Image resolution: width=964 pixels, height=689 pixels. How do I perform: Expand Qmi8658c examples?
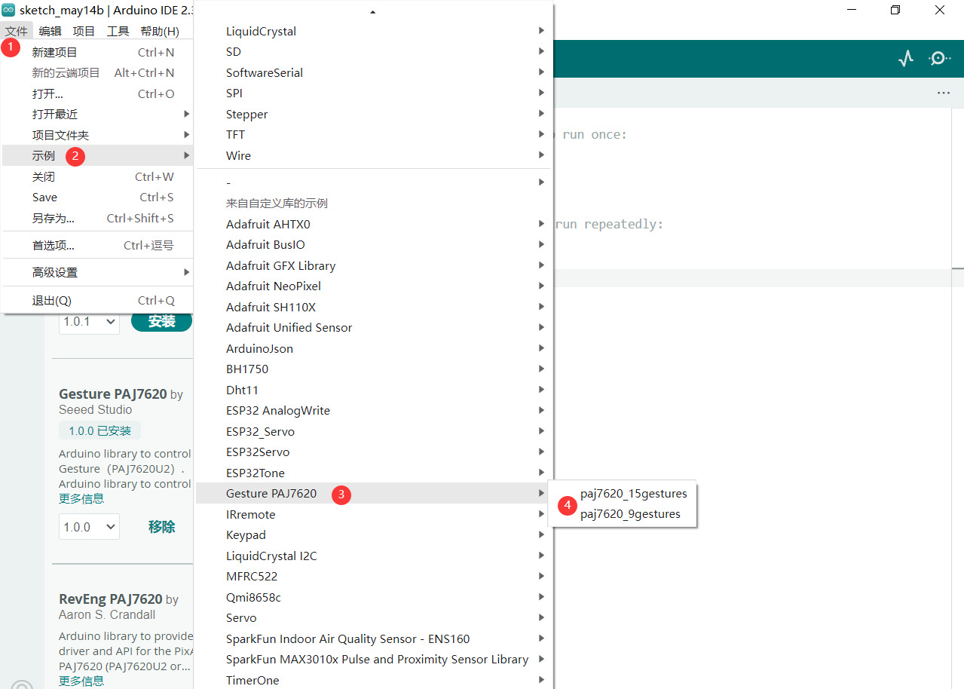pos(374,597)
